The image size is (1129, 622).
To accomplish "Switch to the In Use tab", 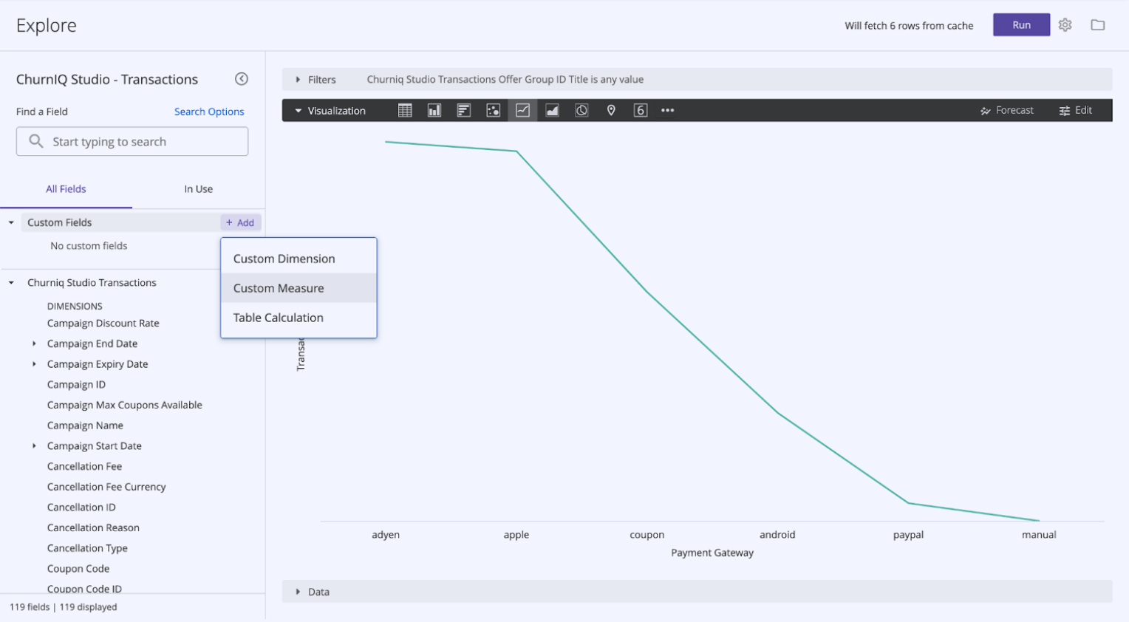I will 198,189.
